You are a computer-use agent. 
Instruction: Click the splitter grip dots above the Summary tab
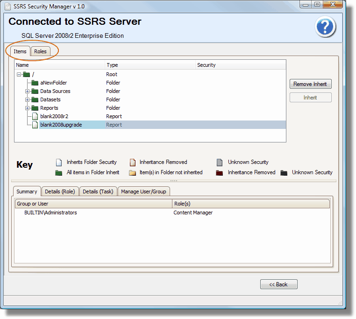[174, 181]
